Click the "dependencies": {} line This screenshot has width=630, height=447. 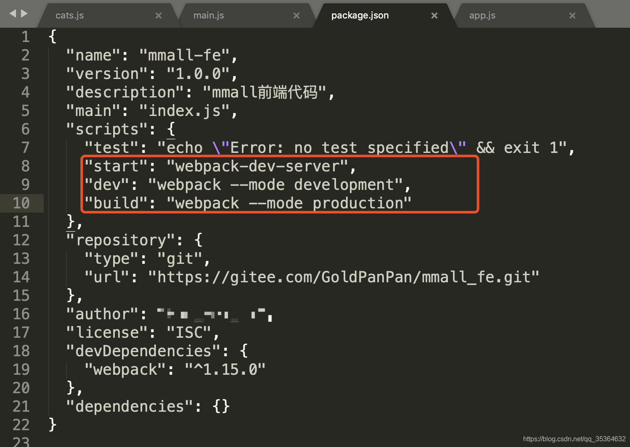(148, 406)
